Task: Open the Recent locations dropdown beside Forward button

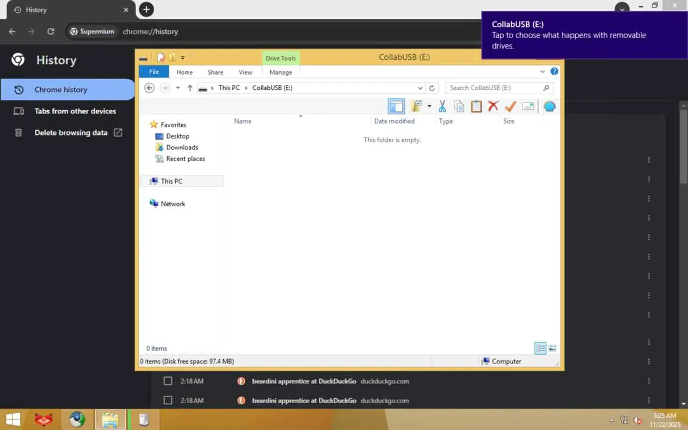Action: pos(178,88)
